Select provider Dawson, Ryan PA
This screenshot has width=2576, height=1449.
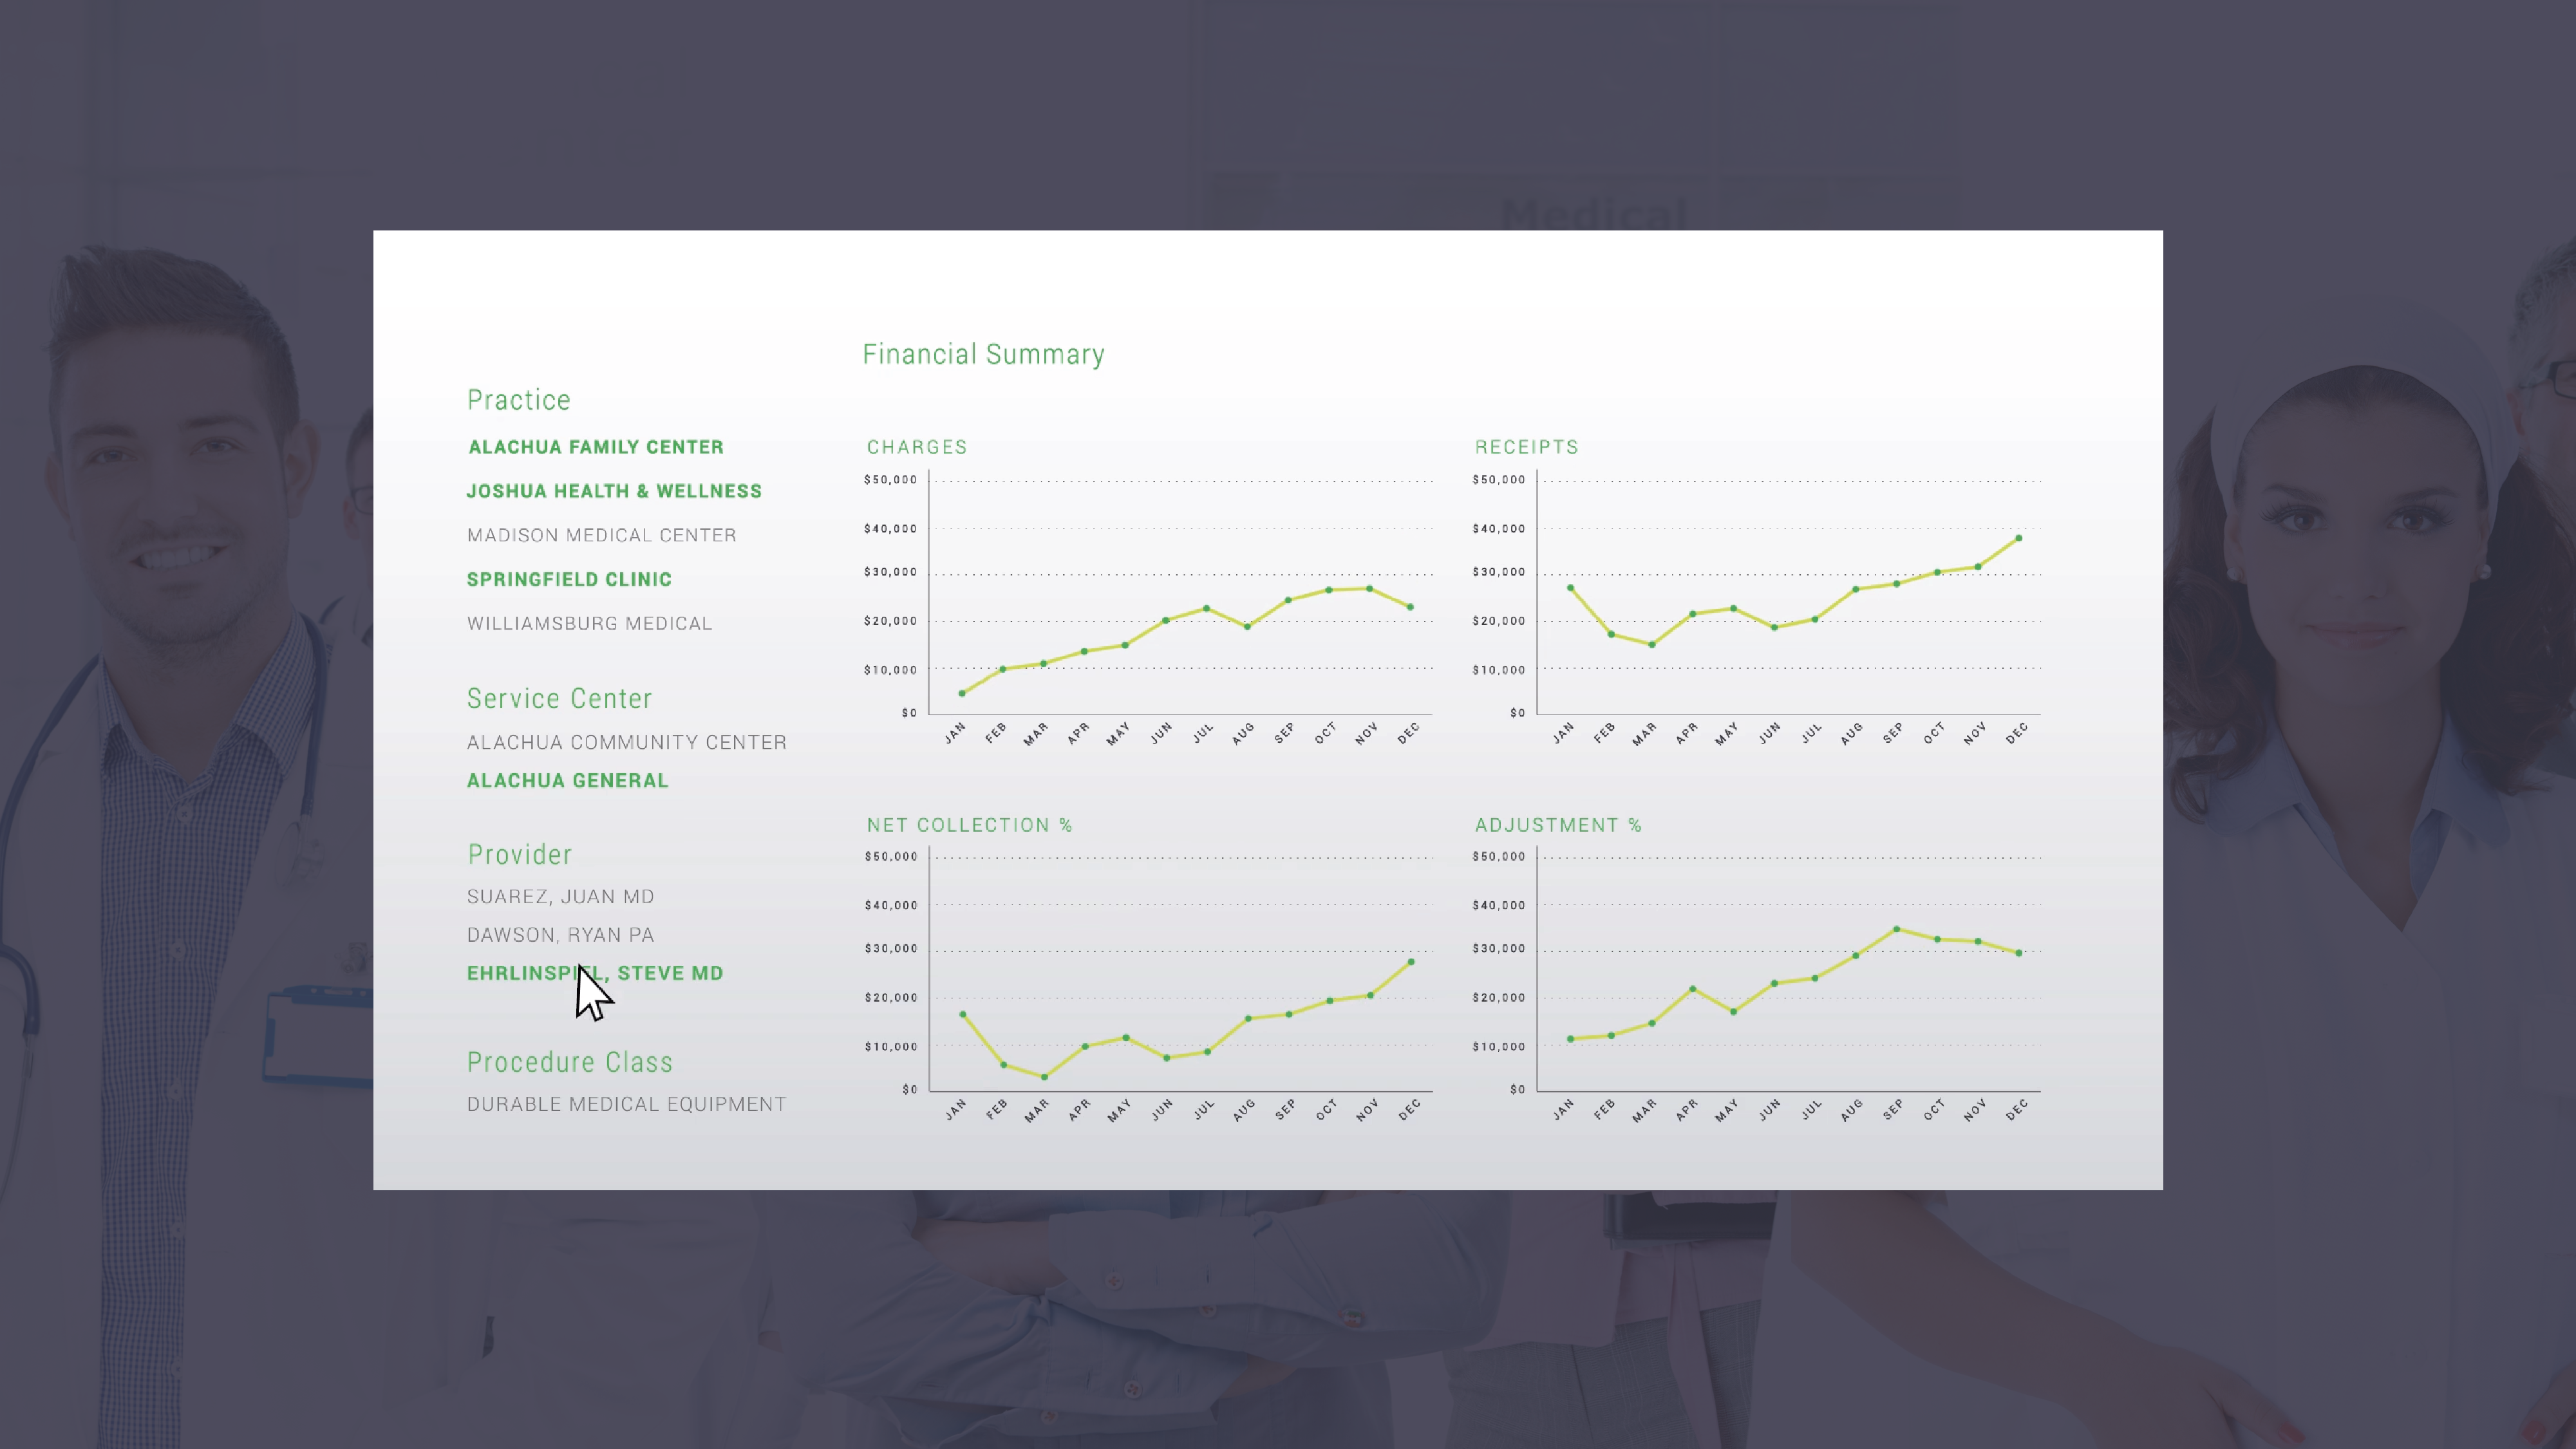560,934
